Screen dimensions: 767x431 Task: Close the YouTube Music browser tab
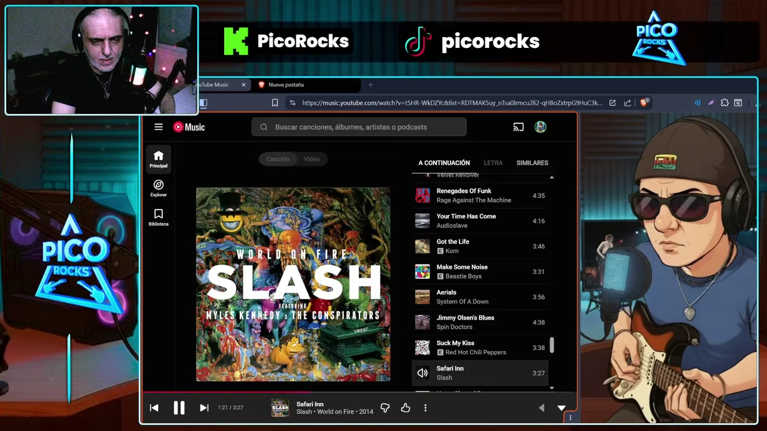click(243, 85)
